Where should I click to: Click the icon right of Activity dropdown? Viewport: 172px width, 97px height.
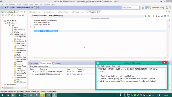(x=35, y=8)
